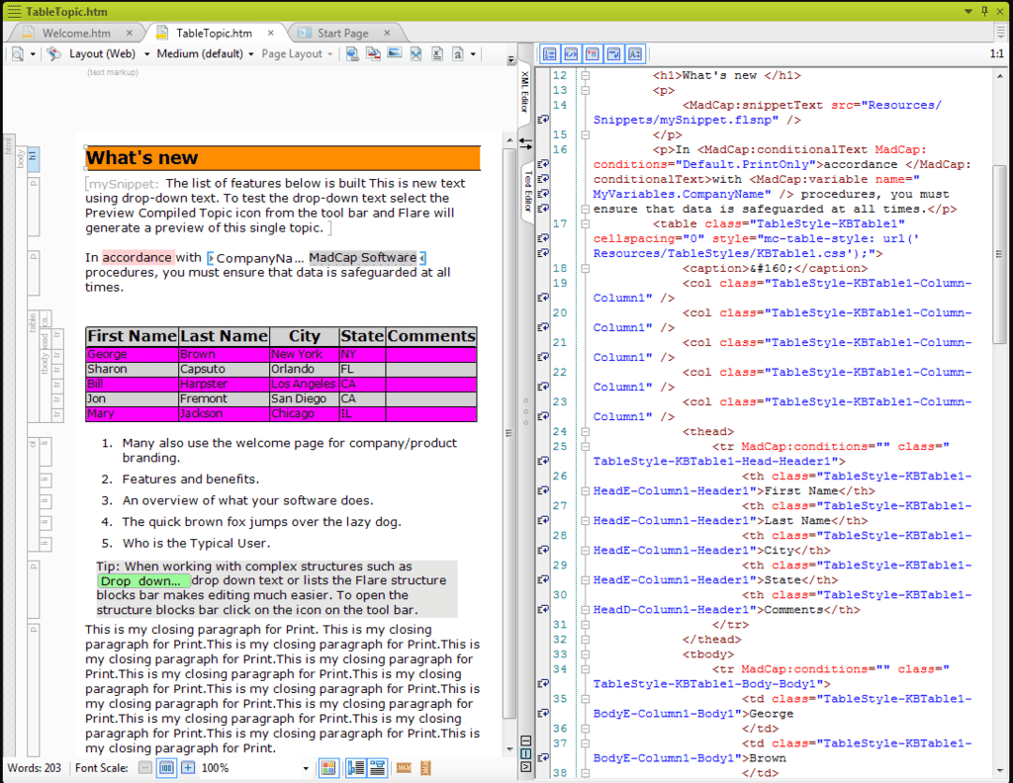Toggle the vertical ruler icon in the bottom bar
The height and width of the screenshot is (783, 1013).
[425, 767]
